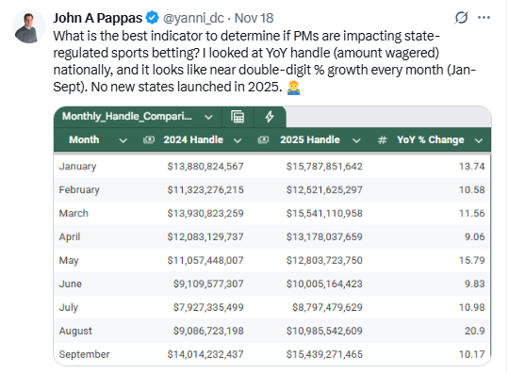Click the Month column header
Viewport: 509px width, 373px height.
click(x=84, y=139)
